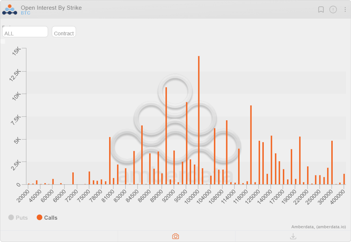Click inside the ALL filter input field
The height and width of the screenshot is (242, 351).
coord(25,32)
